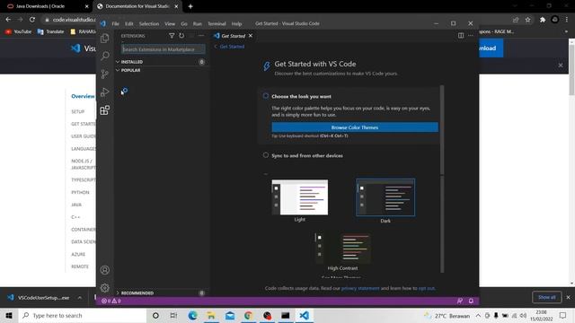Open the PYTHON docs section in browser sidebar
The image size is (575, 323).
(80, 192)
